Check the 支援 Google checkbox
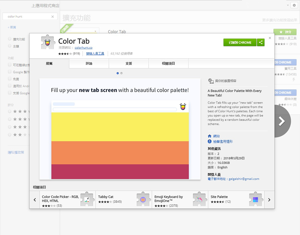Screen dimensions: 300x235 (10, 93)
